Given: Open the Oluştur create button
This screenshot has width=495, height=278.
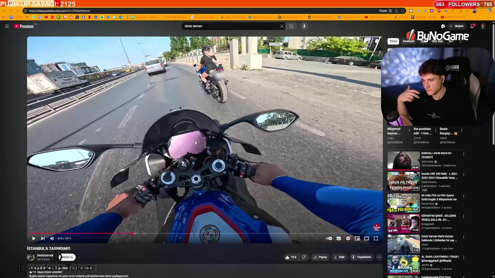Looking at the screenshot, I should point(456,26).
